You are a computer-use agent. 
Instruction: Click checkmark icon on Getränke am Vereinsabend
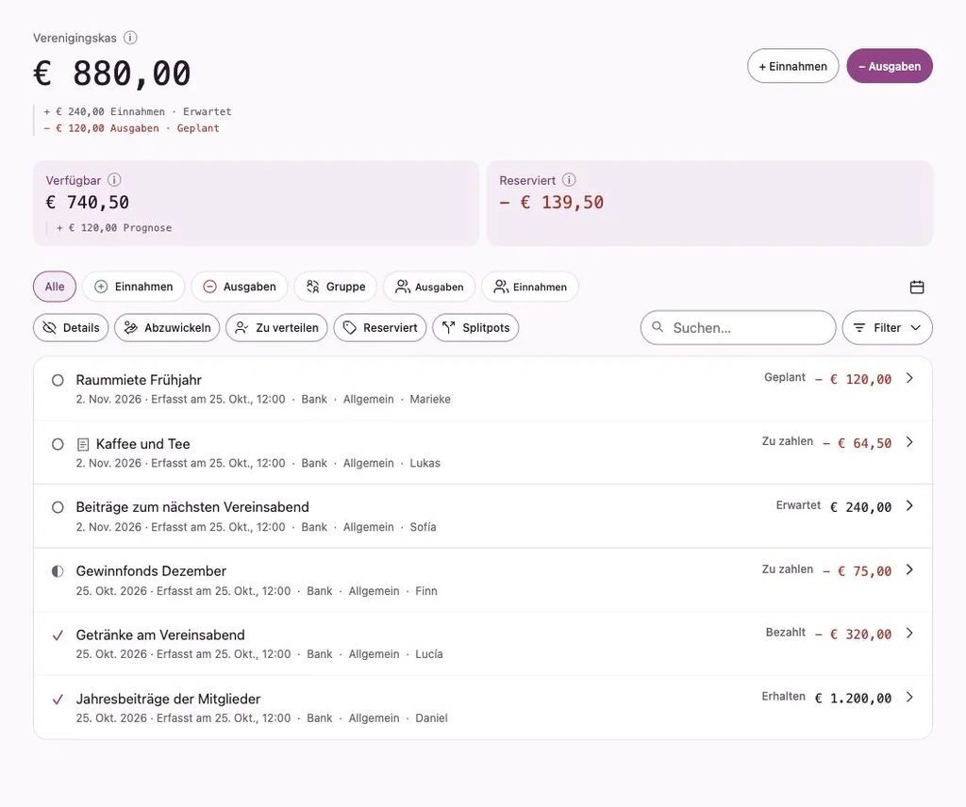tap(58, 635)
